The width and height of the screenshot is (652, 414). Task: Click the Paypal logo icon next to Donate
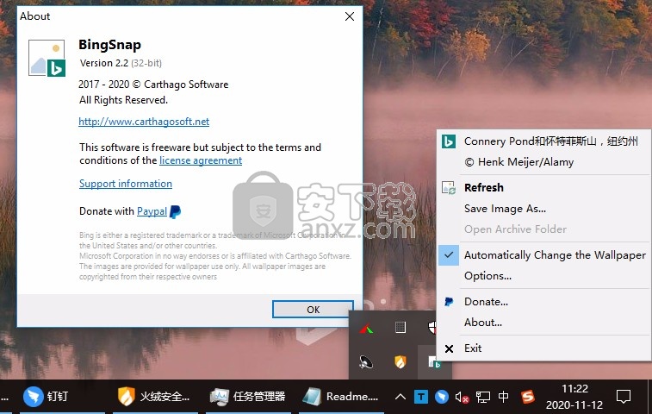pos(176,211)
